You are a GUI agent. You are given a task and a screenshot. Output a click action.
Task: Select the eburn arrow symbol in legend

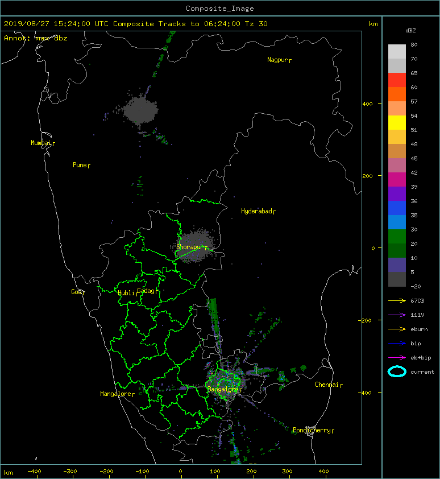[397, 329]
